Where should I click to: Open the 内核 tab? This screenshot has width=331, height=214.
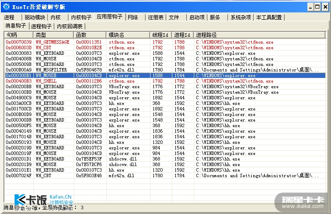pyautogui.click(x=56, y=17)
